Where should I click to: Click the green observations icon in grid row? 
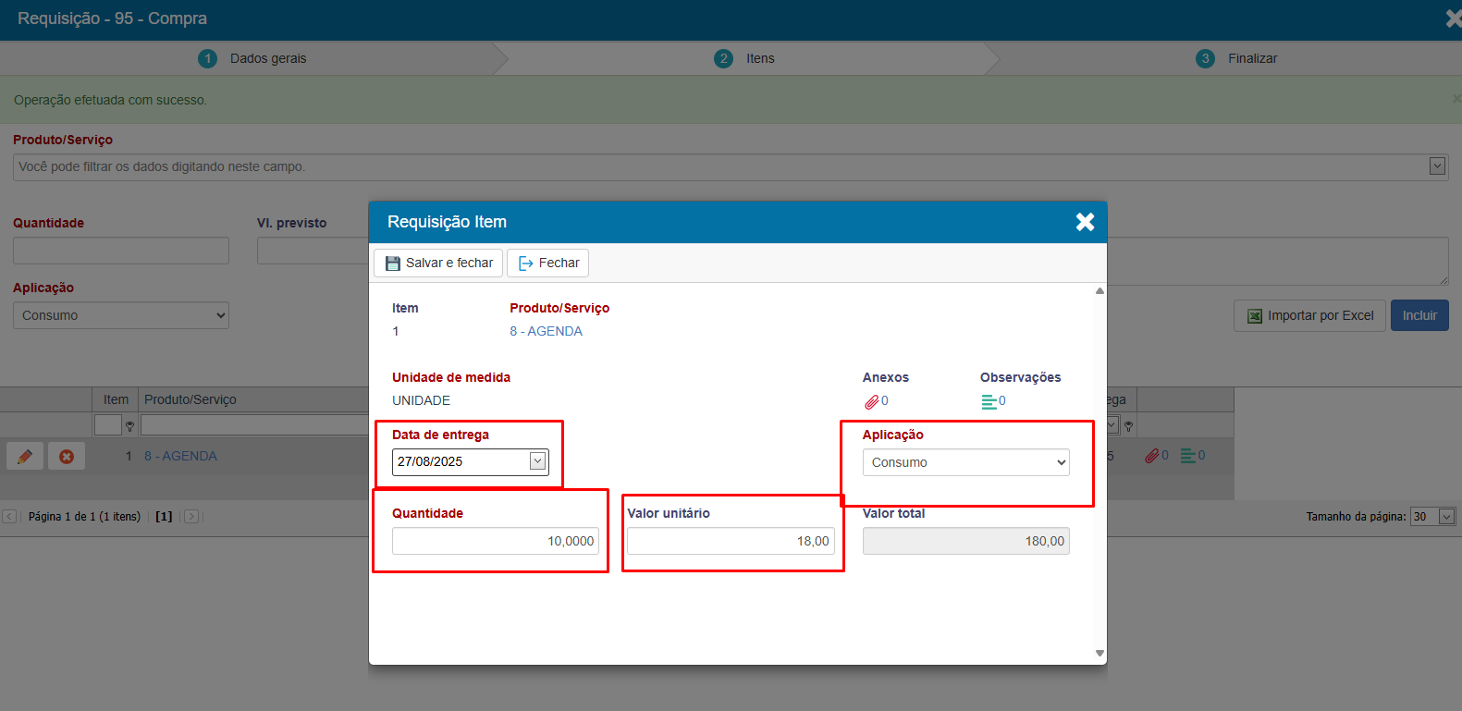click(1188, 456)
